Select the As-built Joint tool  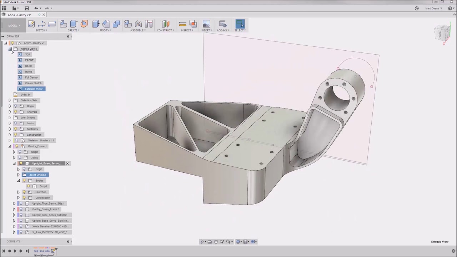149,24
